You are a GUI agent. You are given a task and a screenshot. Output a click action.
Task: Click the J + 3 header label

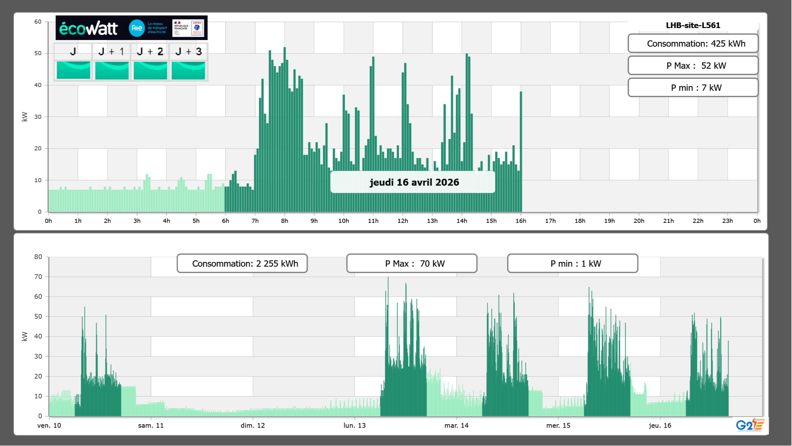coord(188,51)
